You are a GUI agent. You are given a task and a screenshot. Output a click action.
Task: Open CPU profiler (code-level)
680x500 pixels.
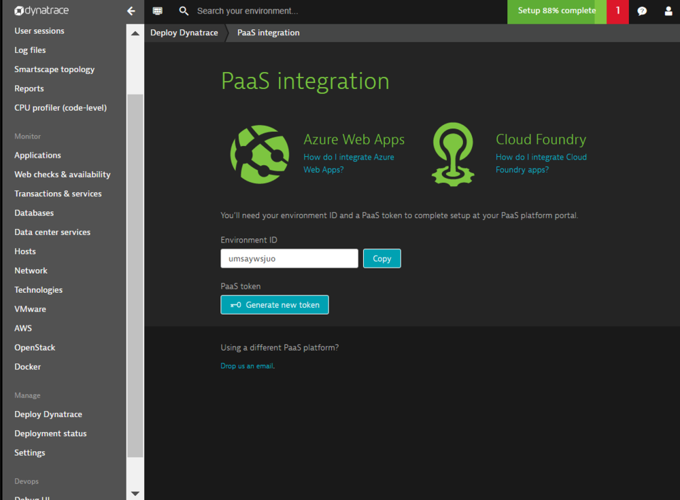[x=61, y=107]
